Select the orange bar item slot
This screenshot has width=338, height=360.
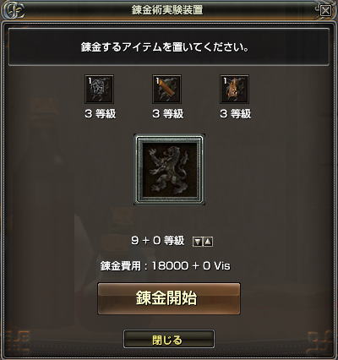click(166, 89)
